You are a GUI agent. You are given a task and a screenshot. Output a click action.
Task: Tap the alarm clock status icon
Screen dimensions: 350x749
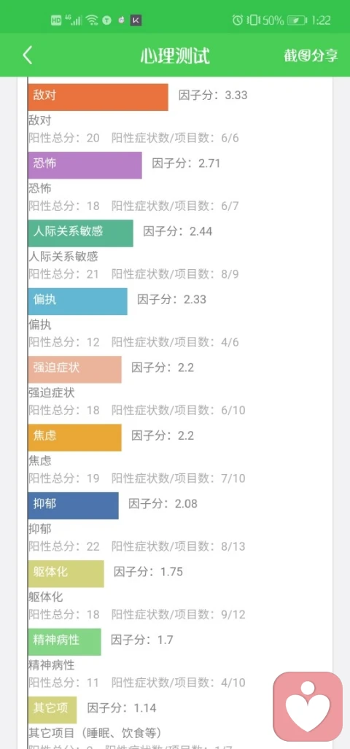tap(237, 20)
